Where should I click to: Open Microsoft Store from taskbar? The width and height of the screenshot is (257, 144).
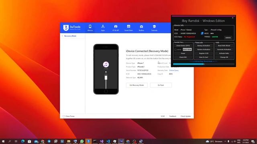[29, 141]
